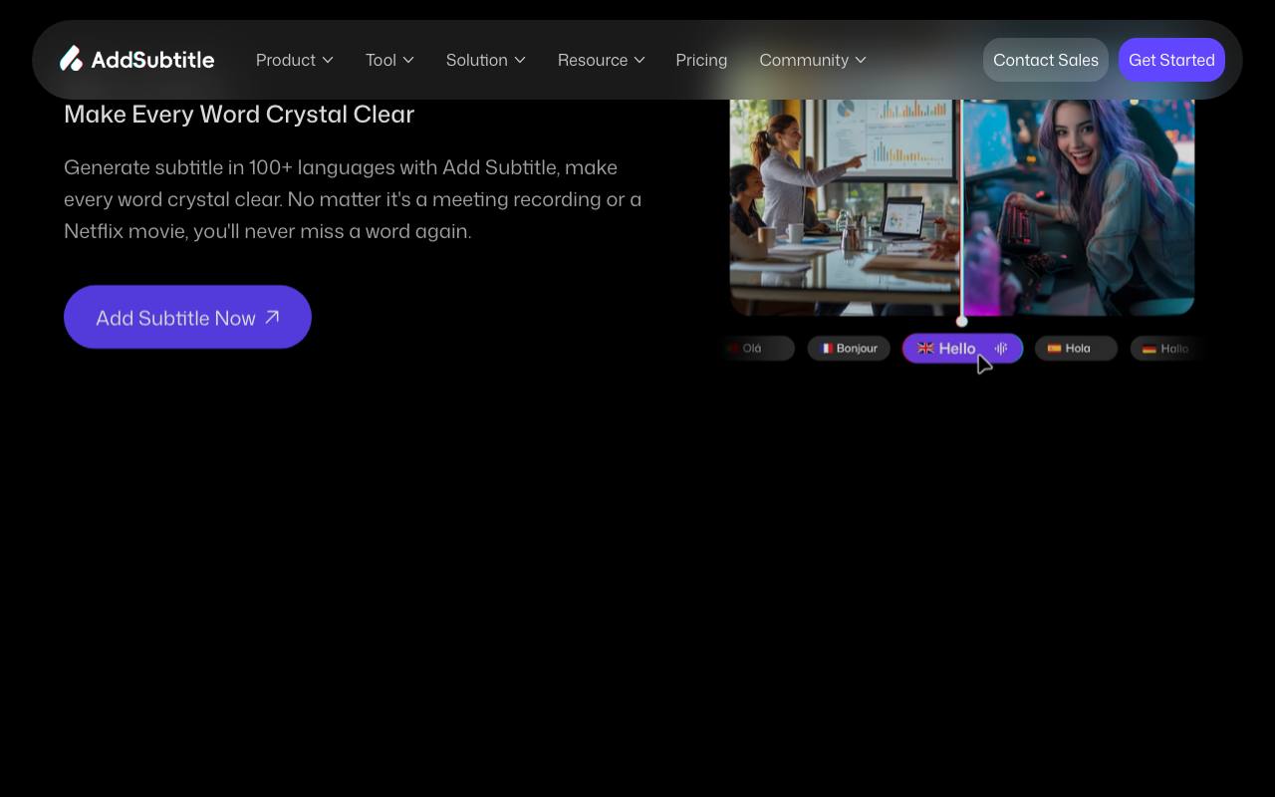Viewport: 1275px width, 797px height.
Task: Select the Hola Spanish language pill
Action: [1076, 349]
